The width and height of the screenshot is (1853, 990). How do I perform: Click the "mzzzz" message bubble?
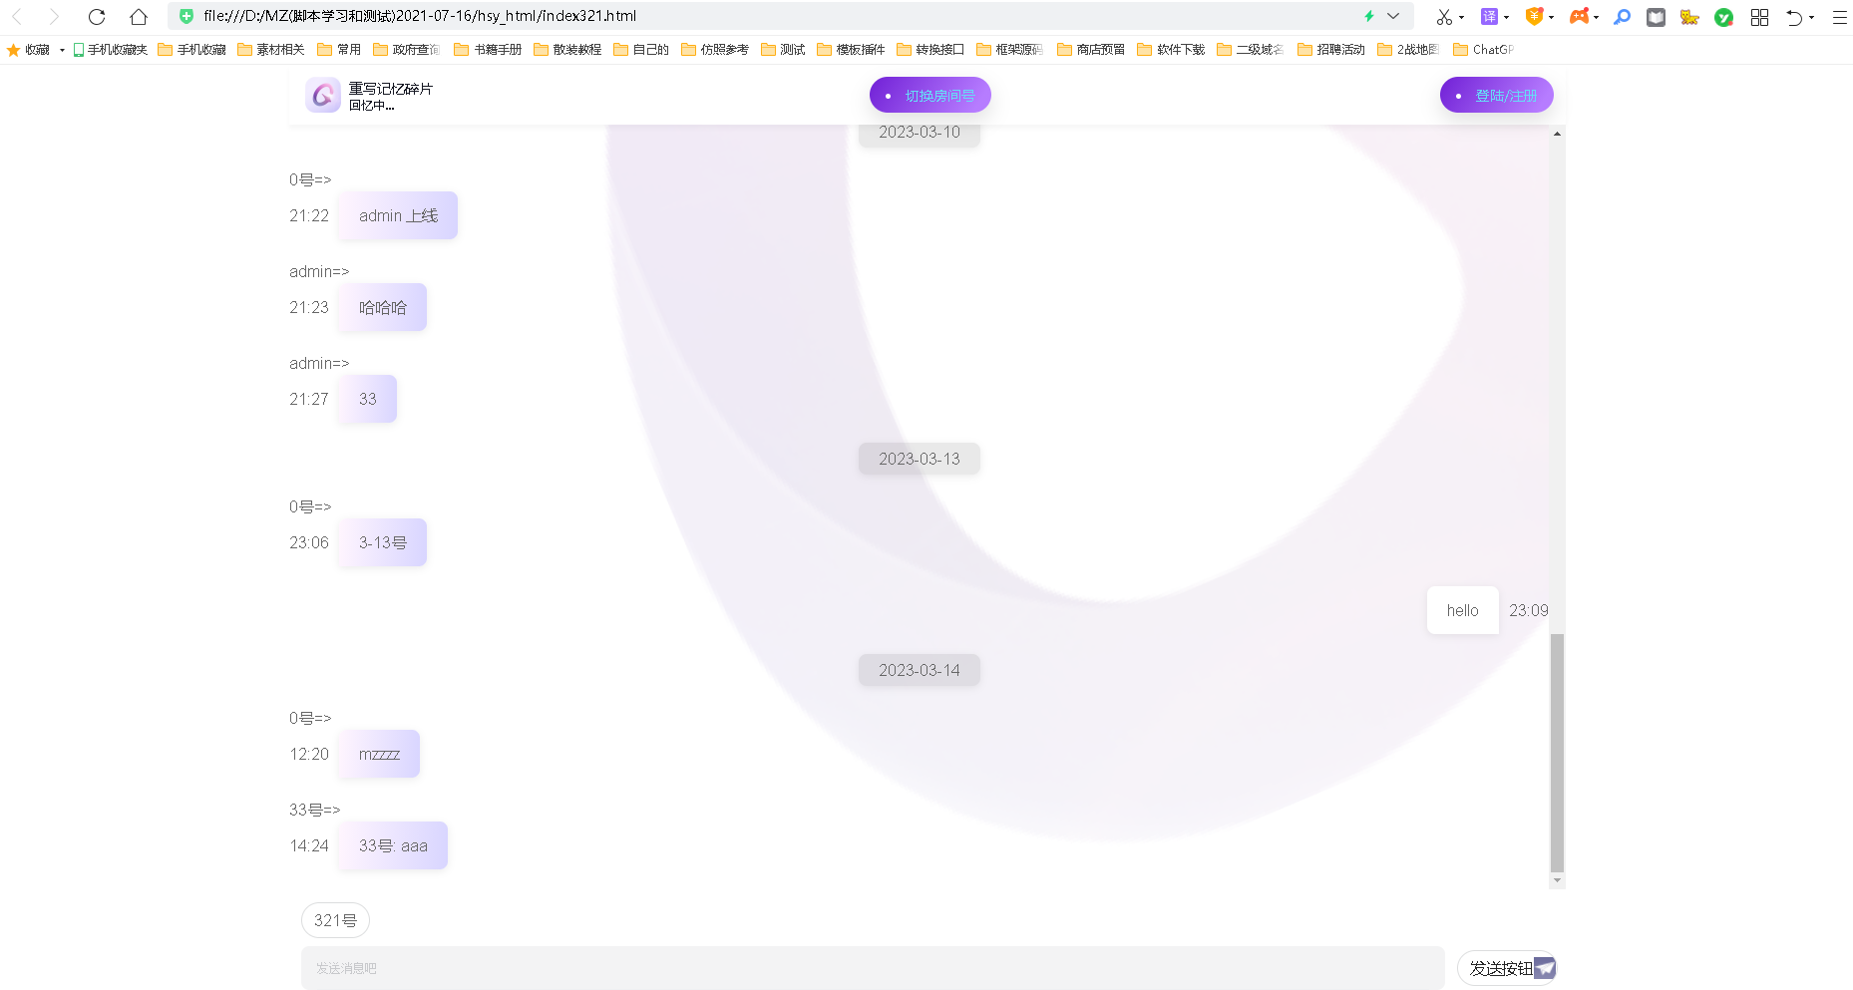[379, 754]
